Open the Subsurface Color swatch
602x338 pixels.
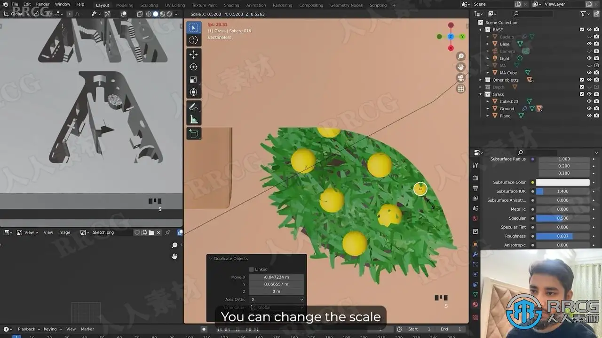click(x=563, y=182)
